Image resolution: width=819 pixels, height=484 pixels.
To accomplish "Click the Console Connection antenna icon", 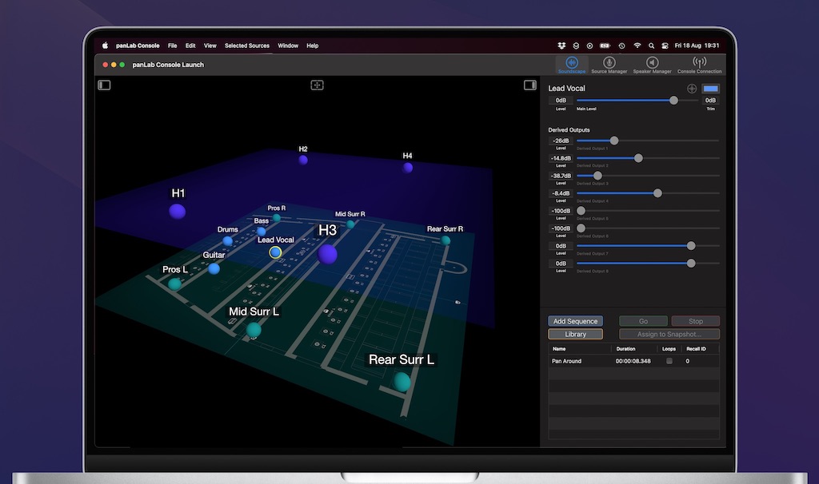I will pyautogui.click(x=699, y=63).
